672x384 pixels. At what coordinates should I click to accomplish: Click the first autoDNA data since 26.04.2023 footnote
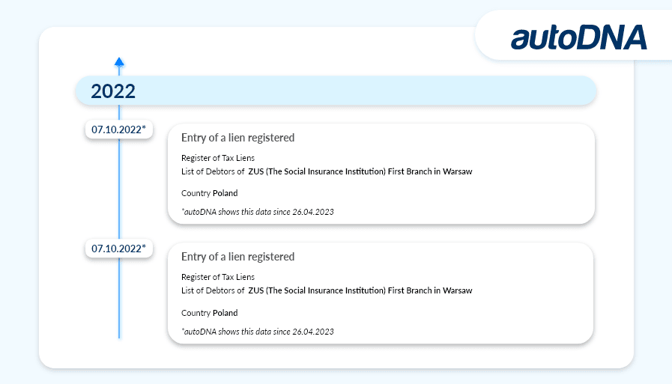coord(258,212)
